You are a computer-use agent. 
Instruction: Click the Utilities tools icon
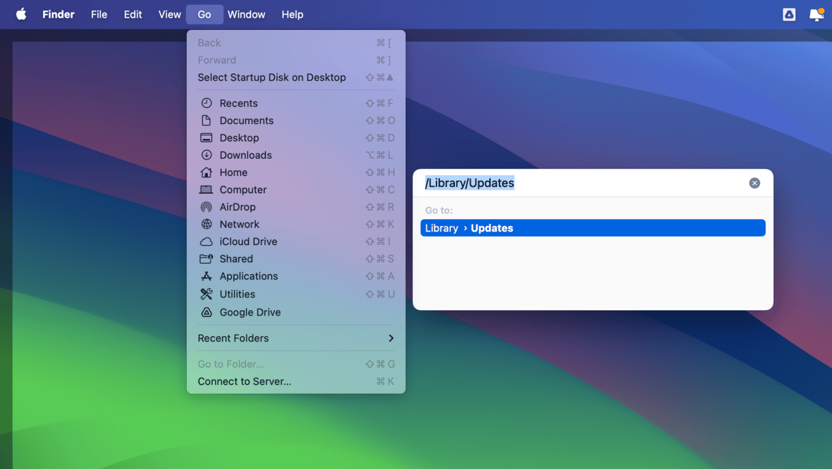click(206, 294)
